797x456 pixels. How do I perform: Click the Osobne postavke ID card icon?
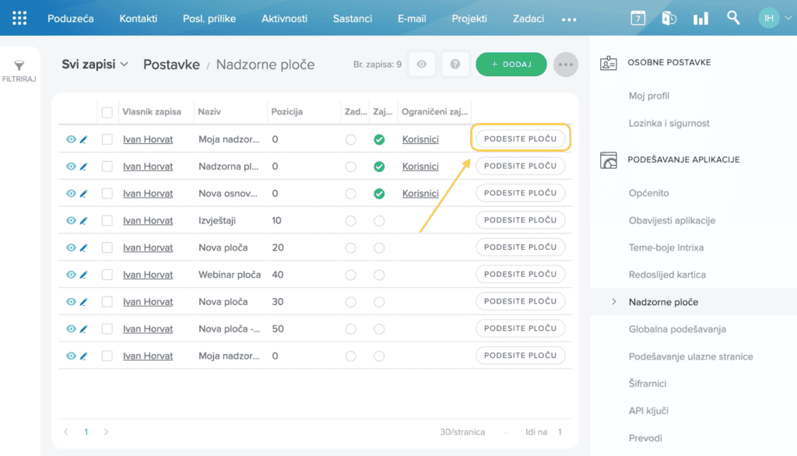coord(609,63)
